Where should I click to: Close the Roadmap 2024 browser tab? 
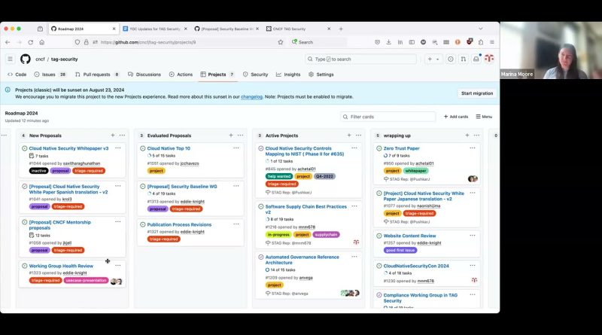pos(114,29)
